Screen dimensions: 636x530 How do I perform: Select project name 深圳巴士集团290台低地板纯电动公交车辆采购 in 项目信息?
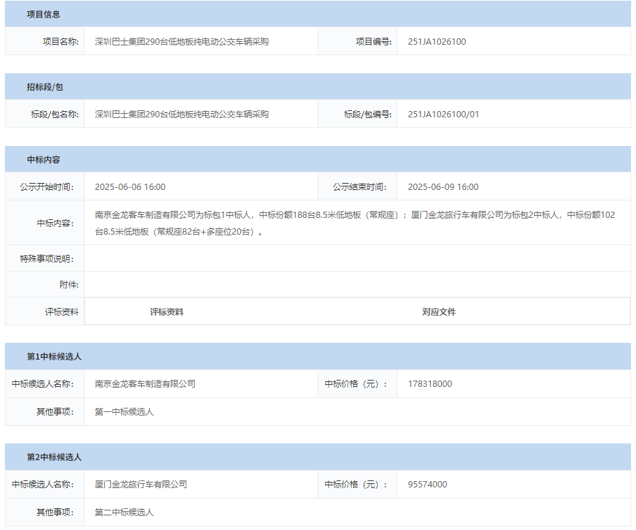tap(182, 42)
